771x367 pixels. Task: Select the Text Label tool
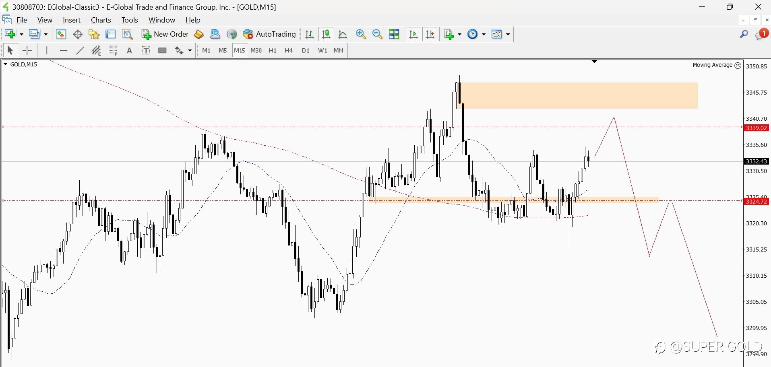[x=146, y=50]
